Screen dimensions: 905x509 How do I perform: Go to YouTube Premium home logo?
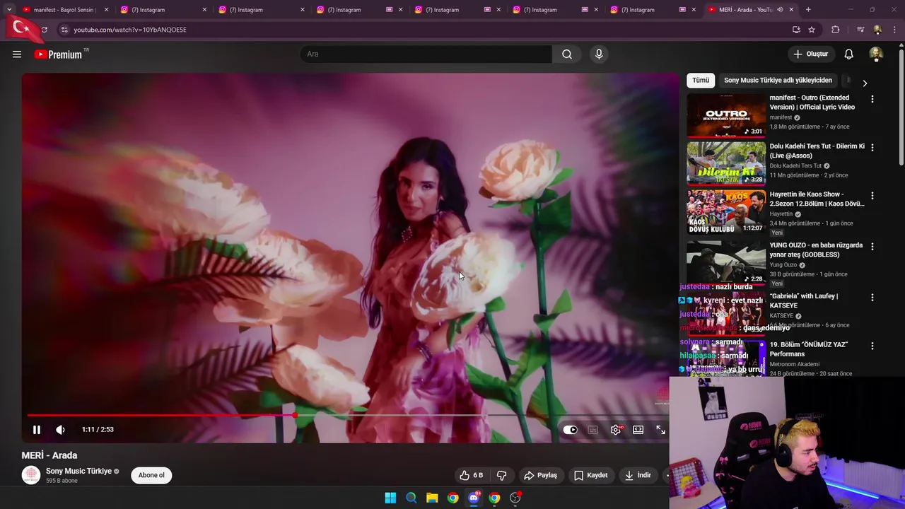59,54
